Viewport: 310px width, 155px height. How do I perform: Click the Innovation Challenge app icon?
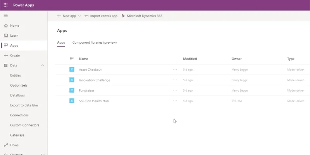click(72, 80)
